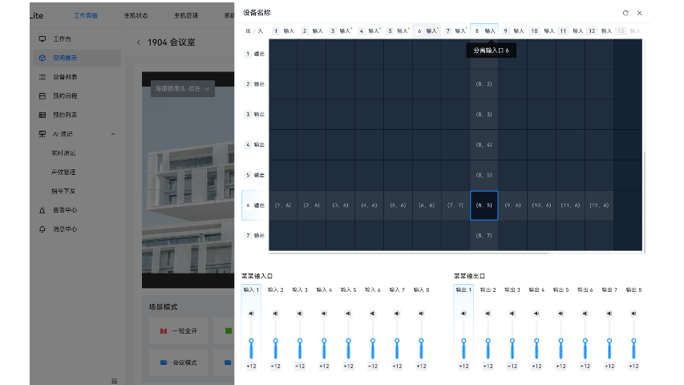Select row header 3 输出 in matrix

point(255,115)
